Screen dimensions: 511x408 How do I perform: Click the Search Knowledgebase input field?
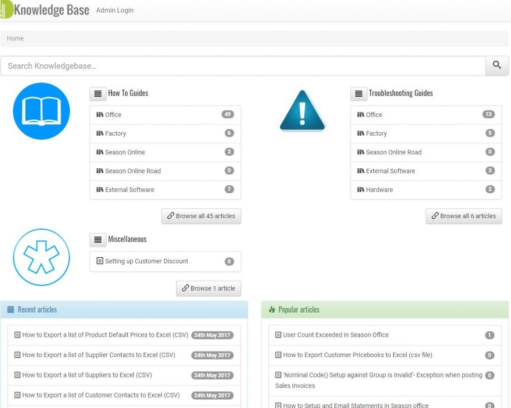point(243,66)
